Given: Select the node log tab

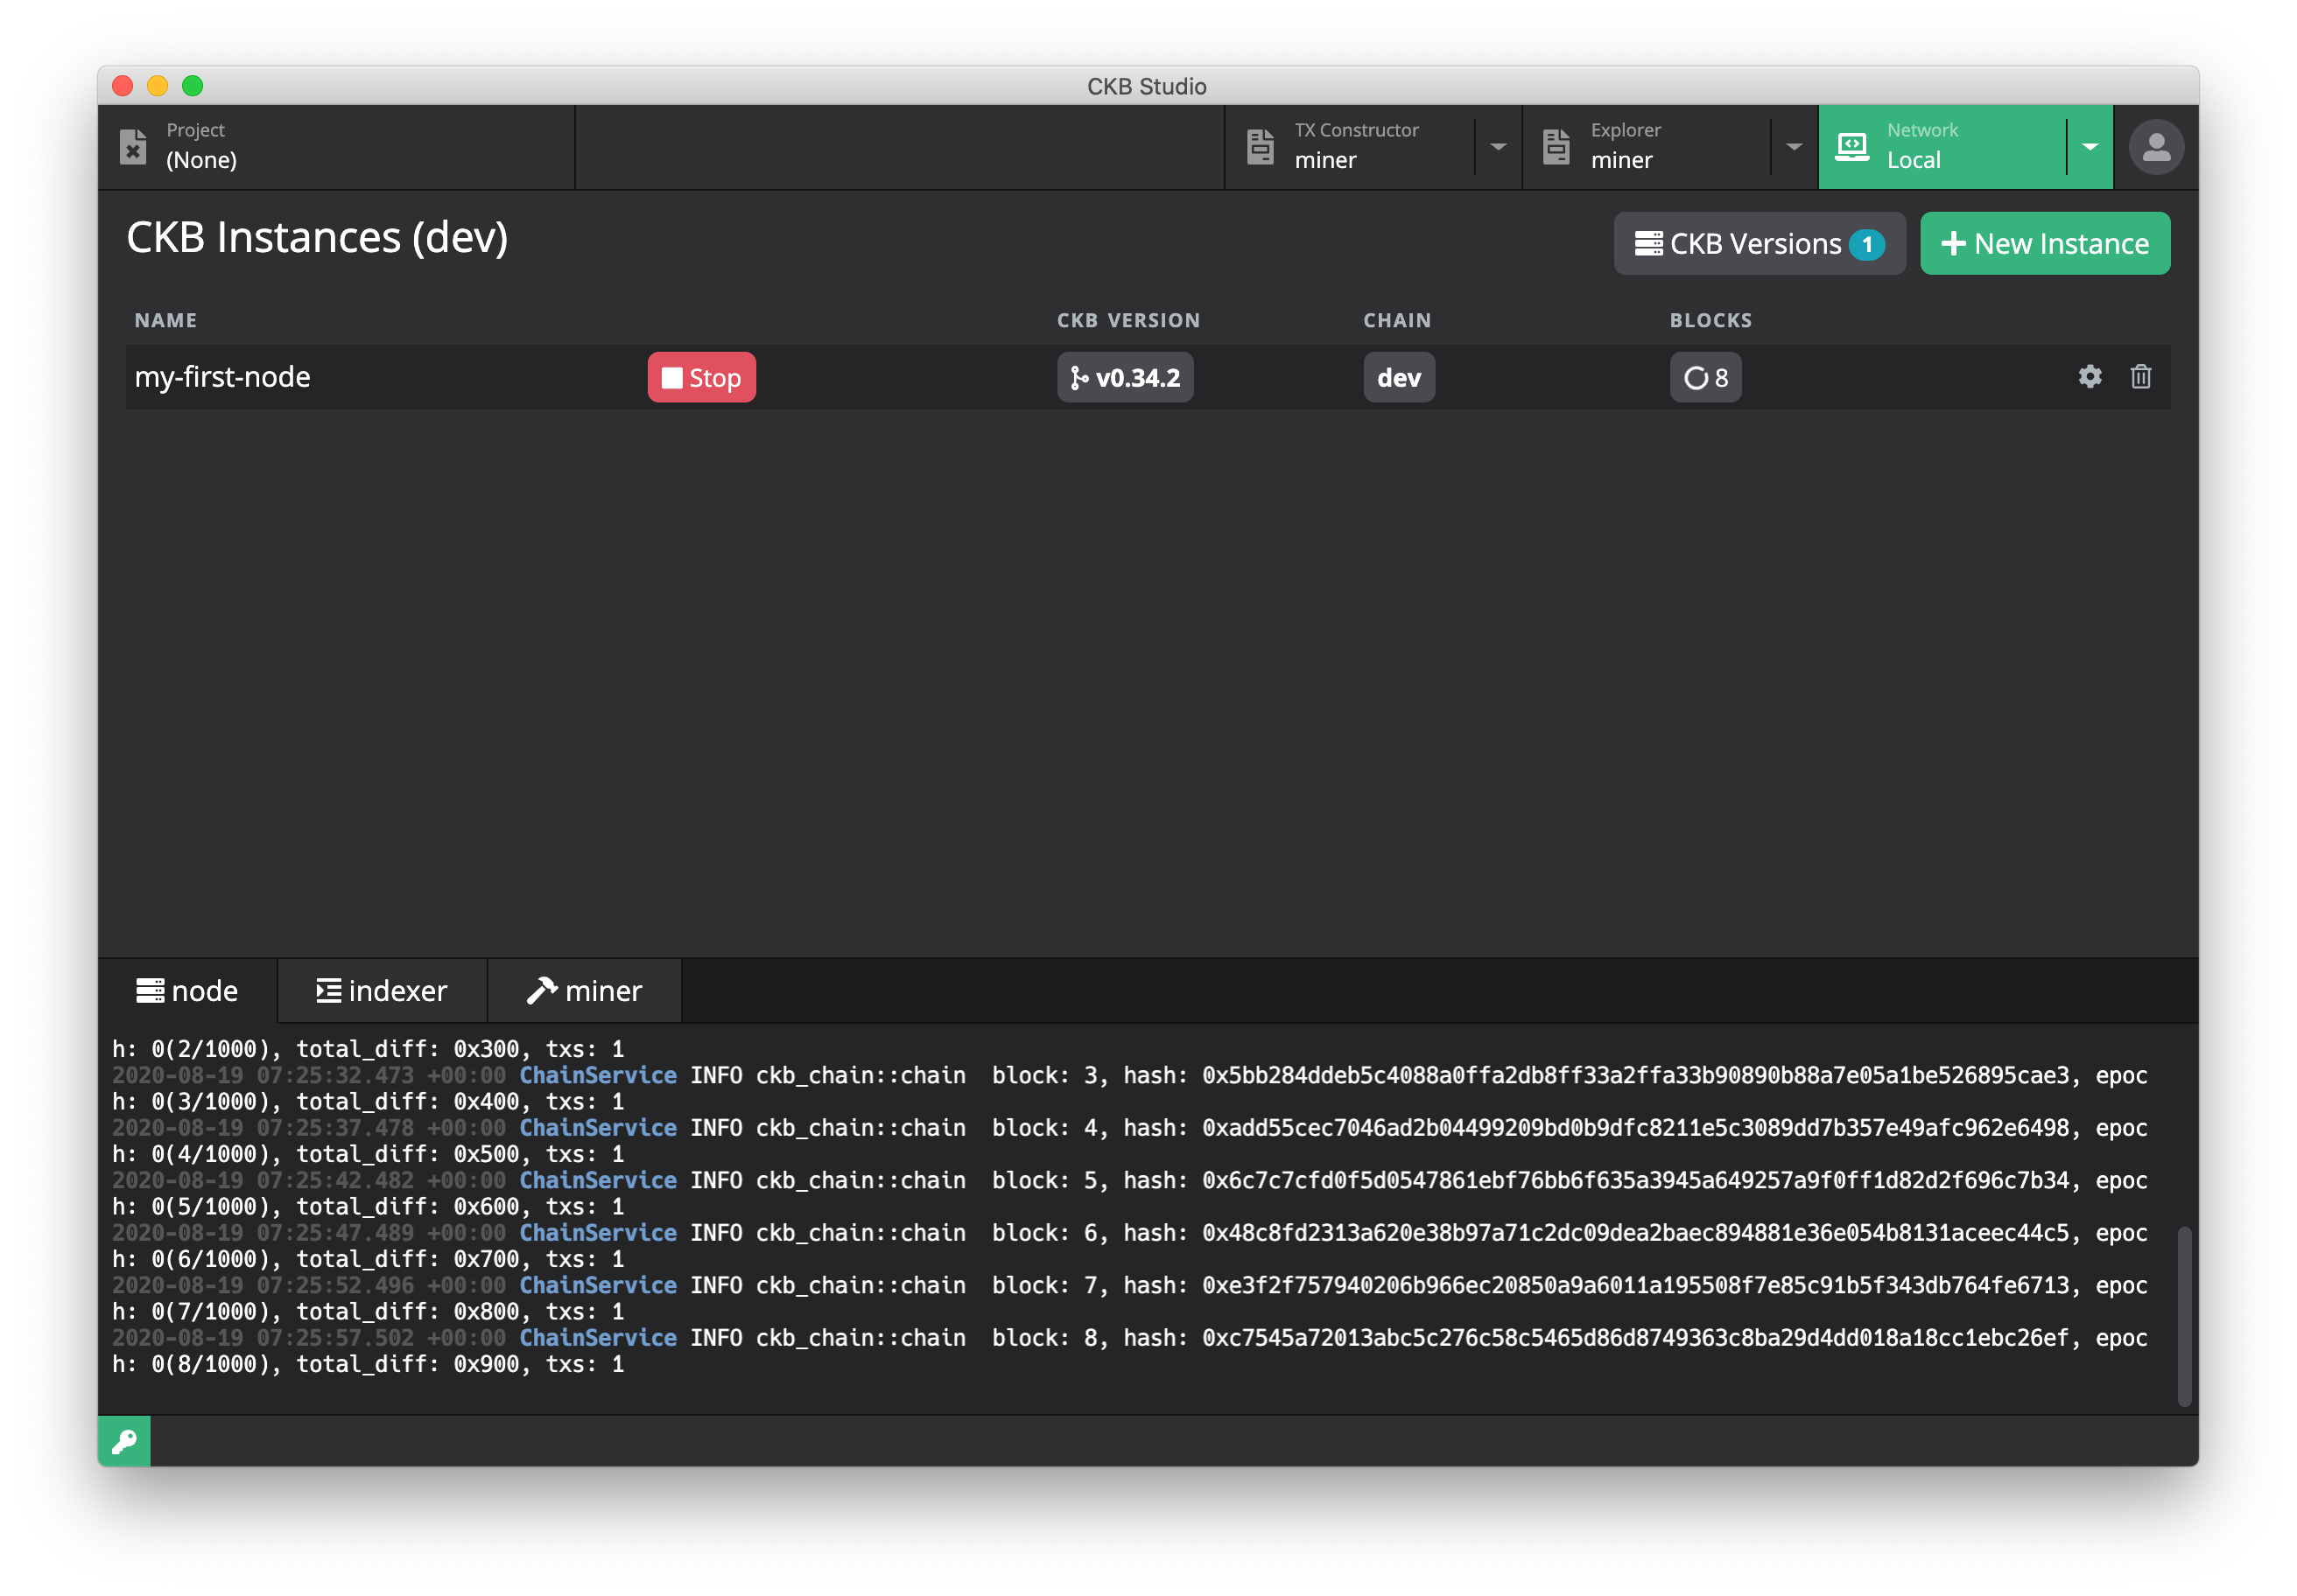Looking at the screenshot, I should click(187, 990).
